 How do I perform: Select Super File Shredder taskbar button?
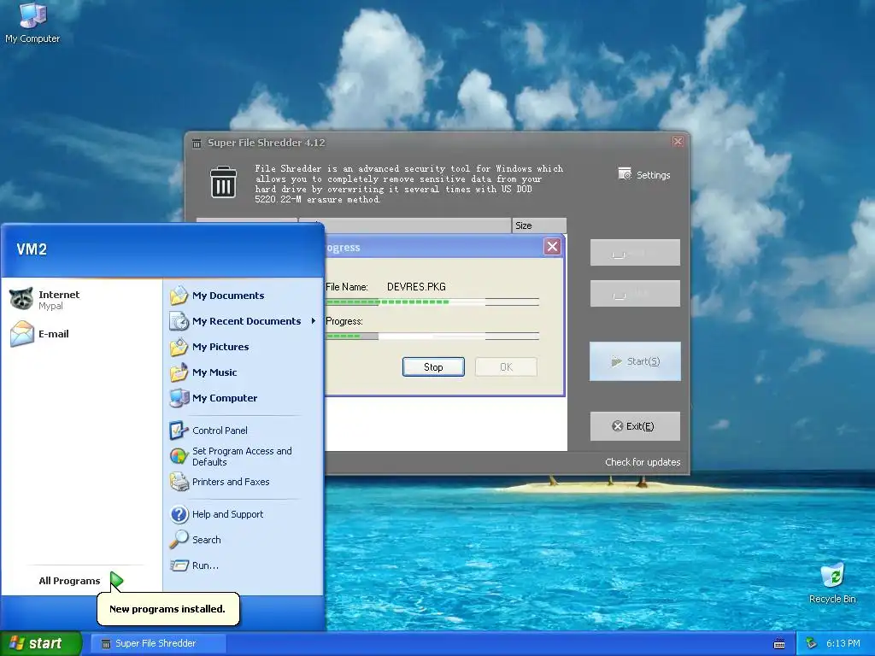point(158,643)
